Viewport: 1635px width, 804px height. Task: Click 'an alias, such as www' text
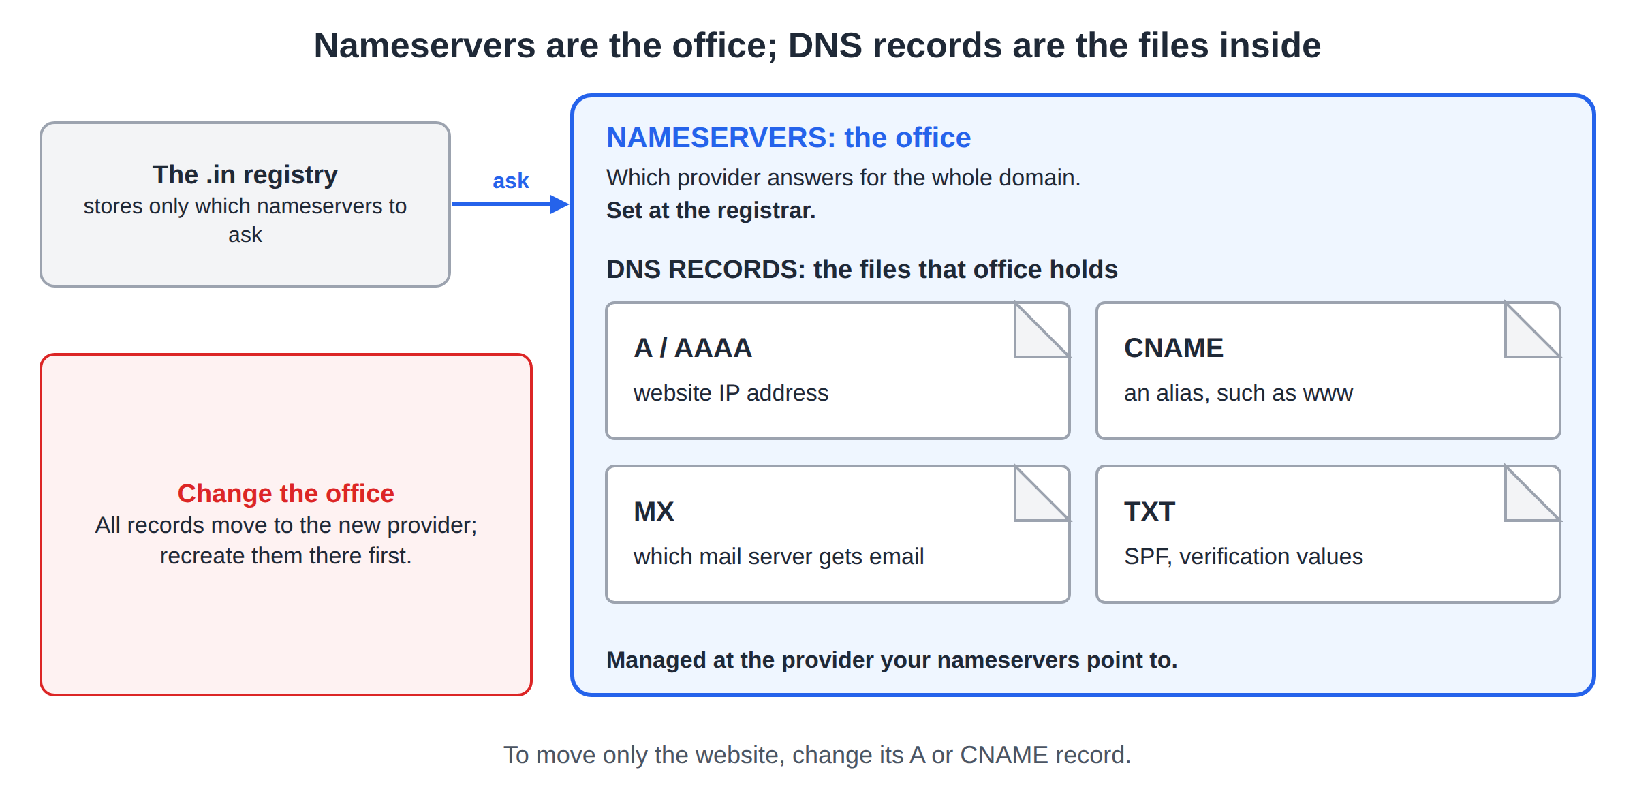point(1239,393)
